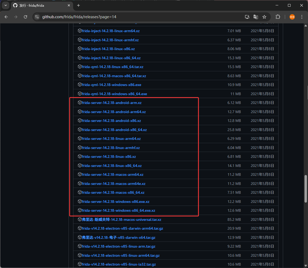Image resolution: width=308 pixels, height=268 pixels.
Task: Click the 20.9 MB size value
Action: [234, 229]
